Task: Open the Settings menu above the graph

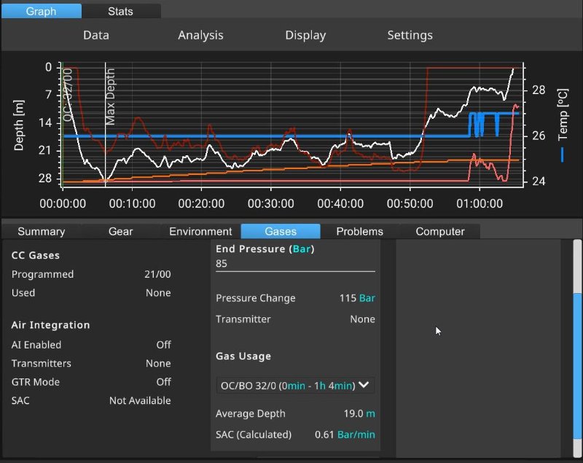Action: pos(410,35)
